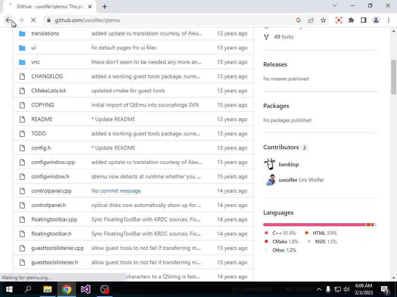Open the 'updated cmake for guest tools' commit
The width and height of the screenshot is (397, 297).
128,90
